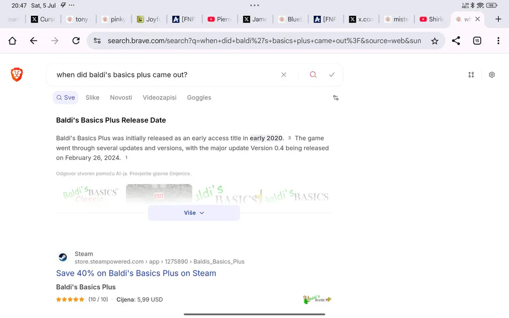The image size is (509, 318).
Task: Click the Baldi's Basics Plus Release Date heading
Action: (x=111, y=120)
